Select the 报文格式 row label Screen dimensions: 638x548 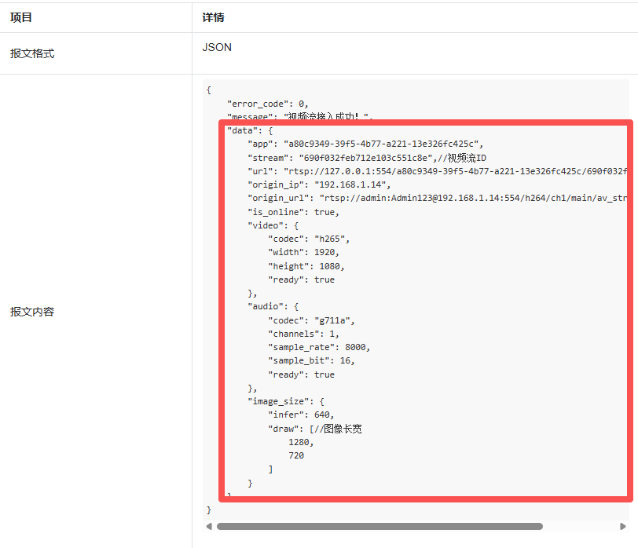(x=32, y=53)
